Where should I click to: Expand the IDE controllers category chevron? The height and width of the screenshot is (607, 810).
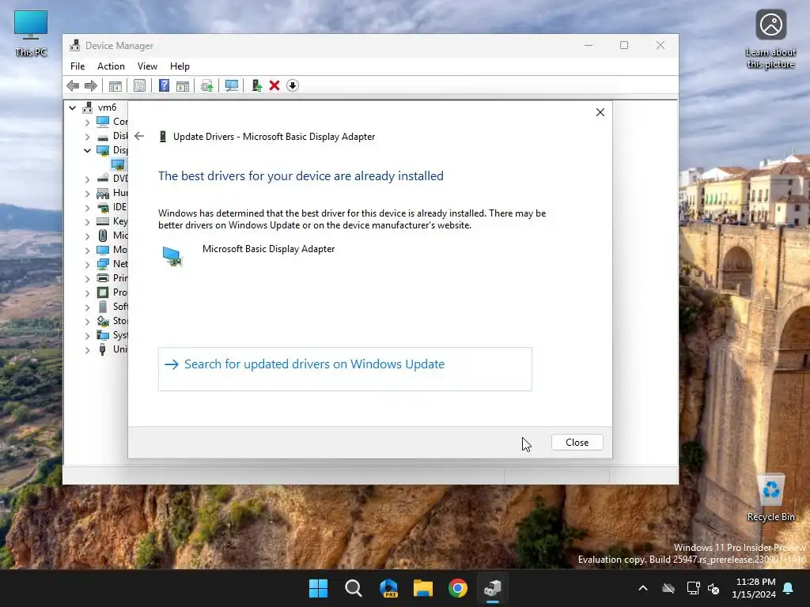tap(87, 208)
